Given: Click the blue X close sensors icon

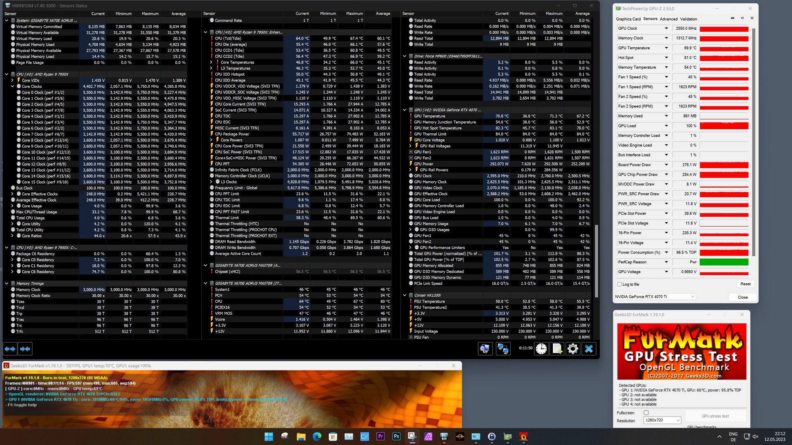Looking at the screenshot, I should tap(589, 349).
